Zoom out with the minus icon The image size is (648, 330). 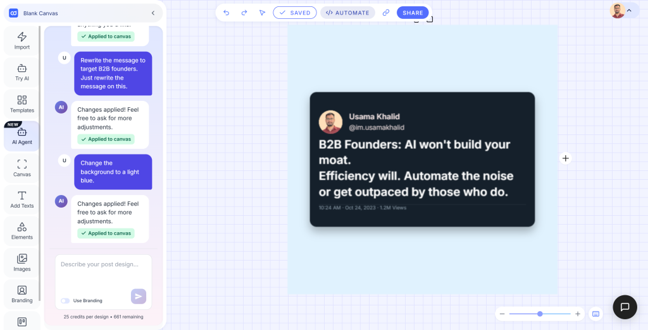pyautogui.click(x=502, y=314)
